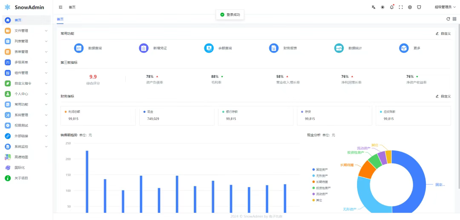This screenshot has height=220, width=460.
Task: Click the 数据查询 shortcut icon
Action: click(79, 48)
